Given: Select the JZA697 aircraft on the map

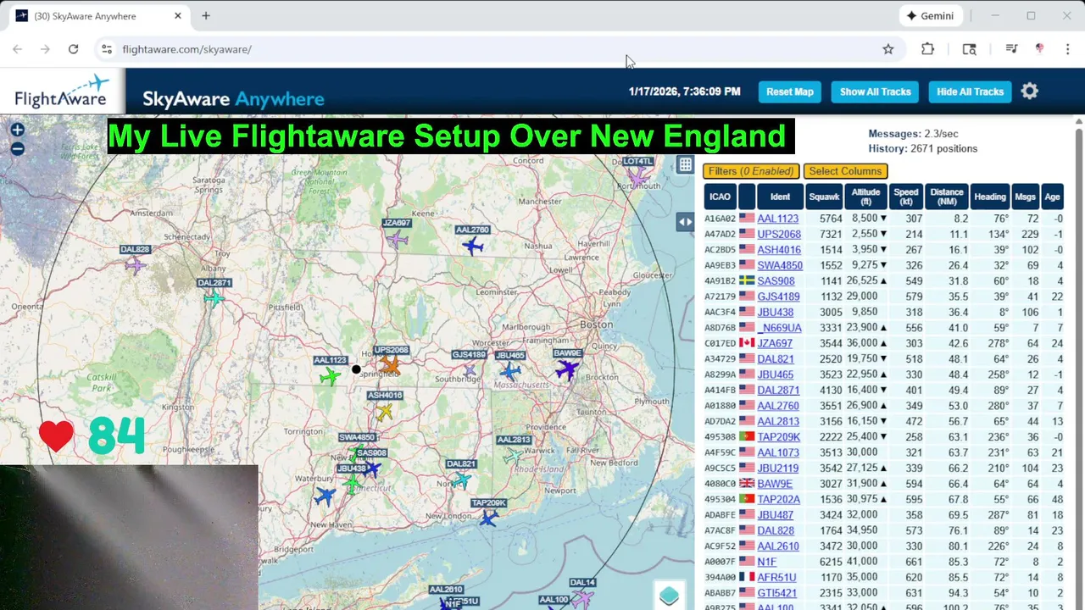Looking at the screenshot, I should click(x=397, y=240).
